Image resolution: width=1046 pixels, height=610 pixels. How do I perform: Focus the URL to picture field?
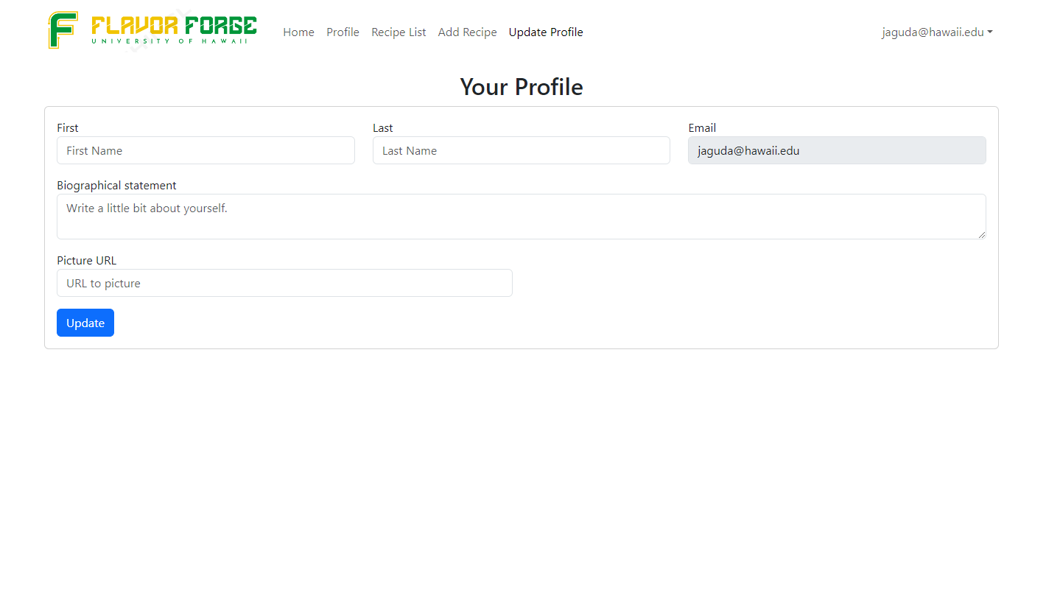click(x=284, y=283)
